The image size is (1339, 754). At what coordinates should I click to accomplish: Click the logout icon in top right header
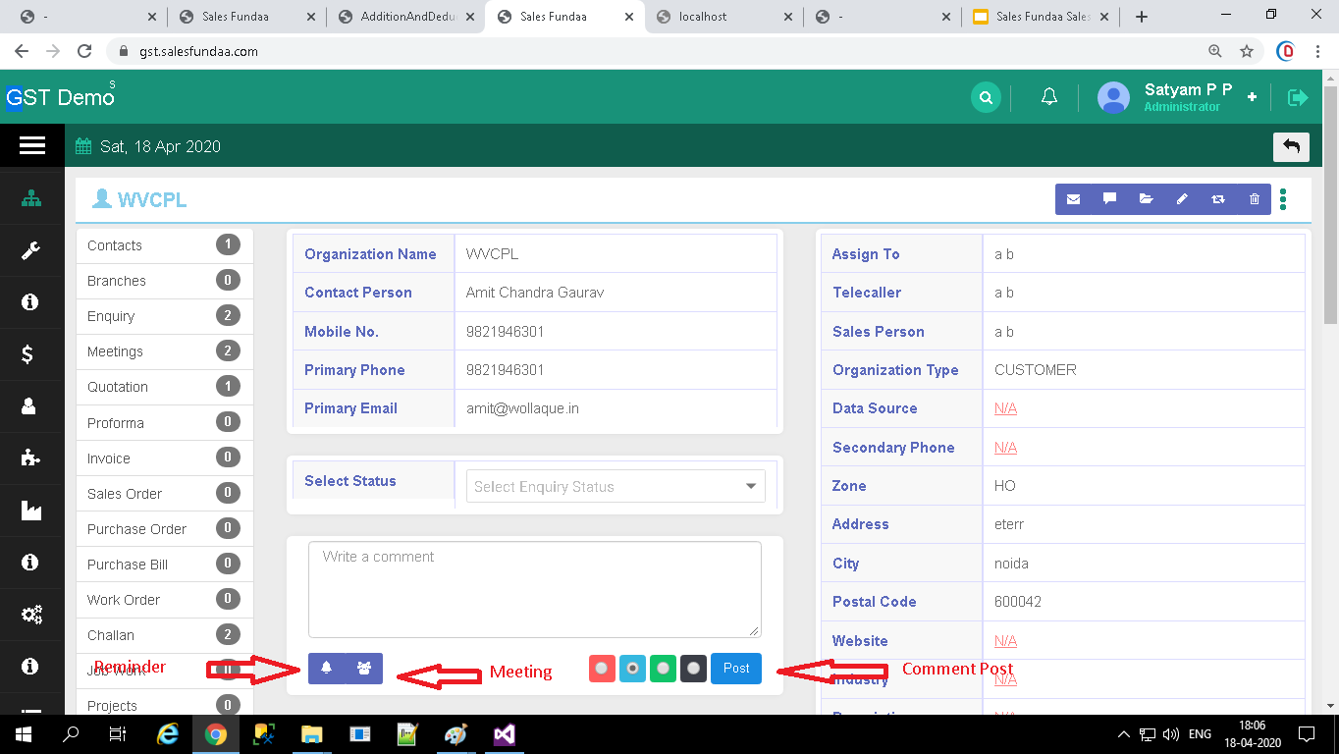coord(1298,97)
